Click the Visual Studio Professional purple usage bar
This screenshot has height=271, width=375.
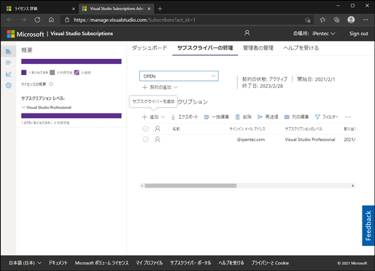coord(71,116)
